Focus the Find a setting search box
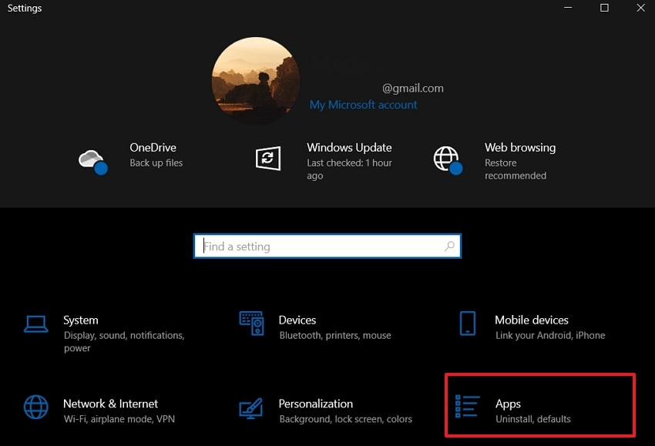Image resolution: width=655 pixels, height=446 pixels. coord(327,246)
